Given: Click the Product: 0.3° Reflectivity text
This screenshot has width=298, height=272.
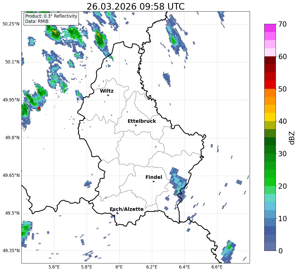Looking at the screenshot, I should tap(51, 16).
